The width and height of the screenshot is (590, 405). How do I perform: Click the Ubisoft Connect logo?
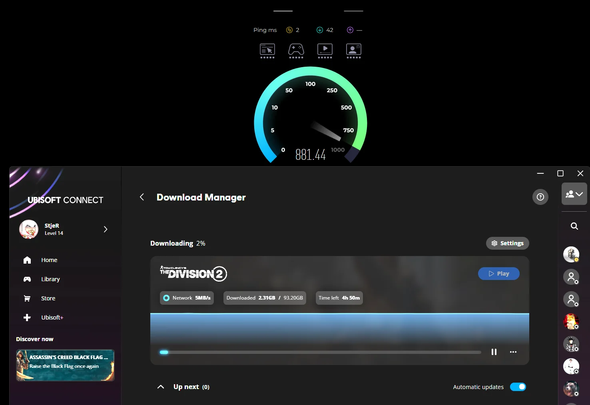point(66,200)
